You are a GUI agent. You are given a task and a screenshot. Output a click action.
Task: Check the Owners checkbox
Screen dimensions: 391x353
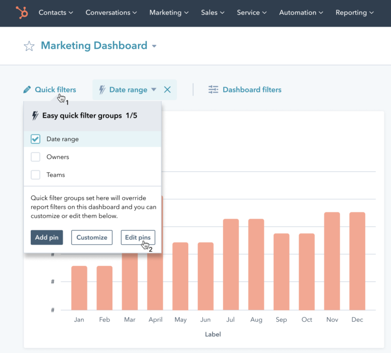tap(35, 157)
